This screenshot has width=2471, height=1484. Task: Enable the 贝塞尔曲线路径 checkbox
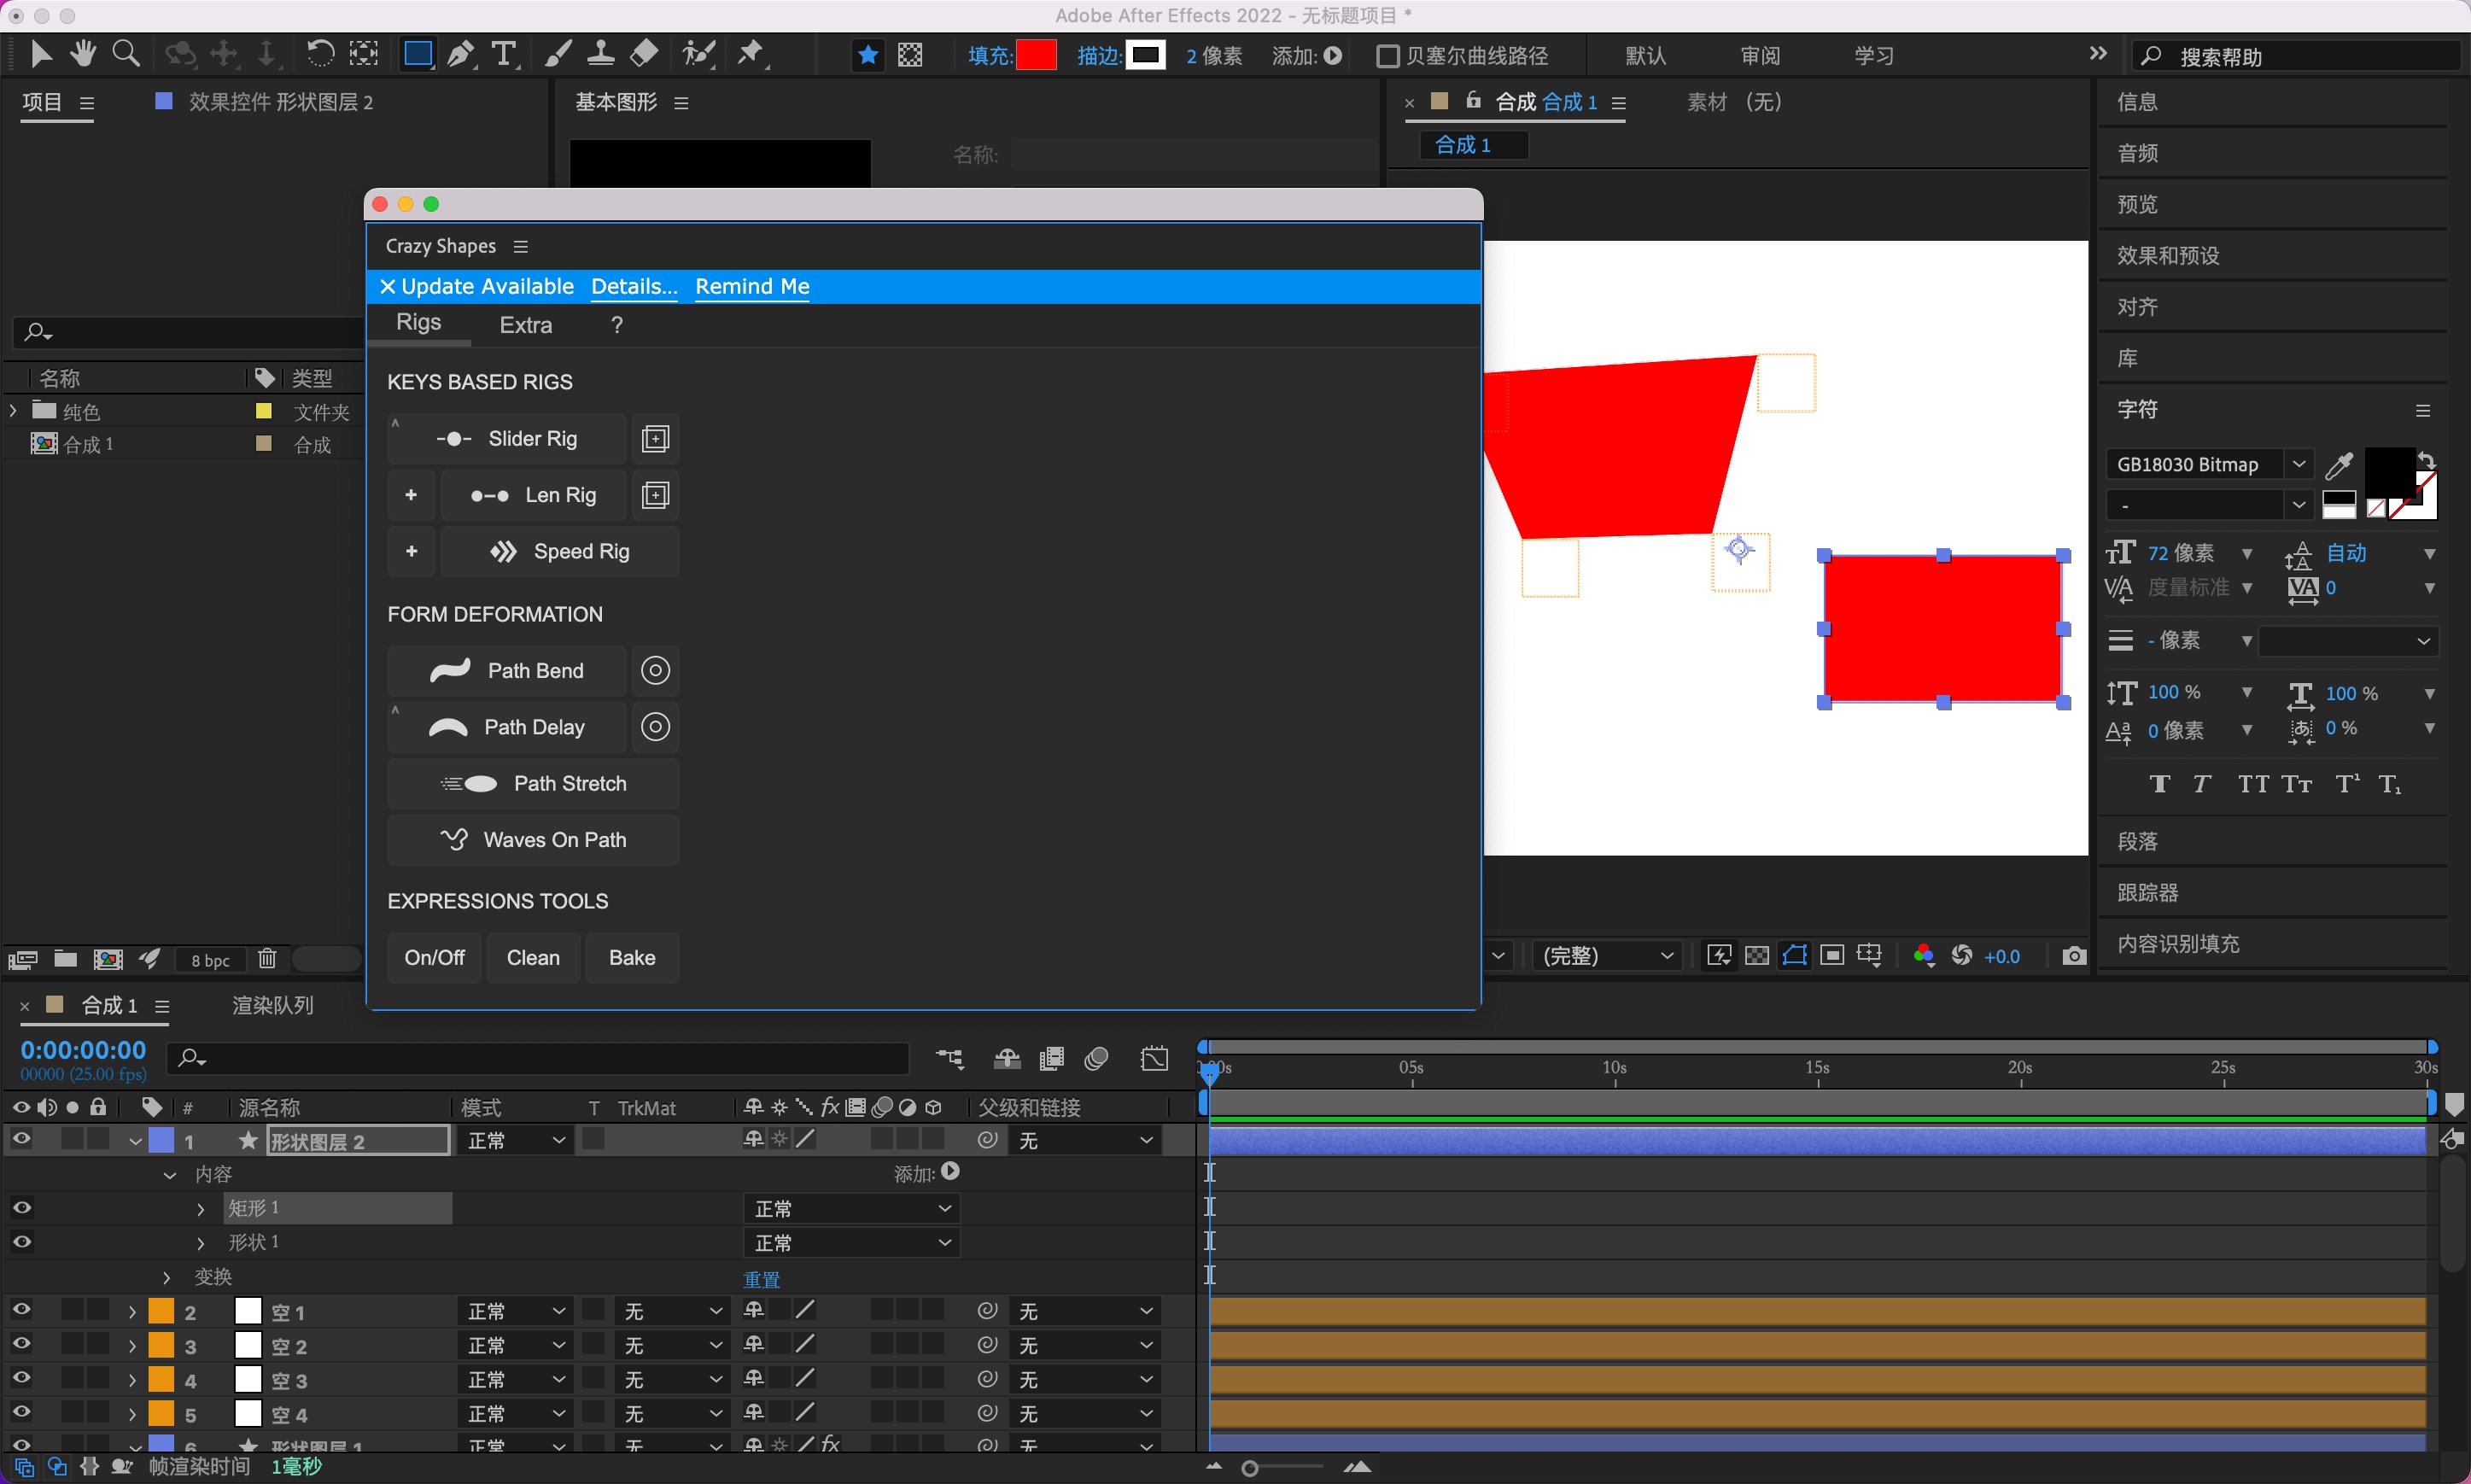(x=1388, y=56)
